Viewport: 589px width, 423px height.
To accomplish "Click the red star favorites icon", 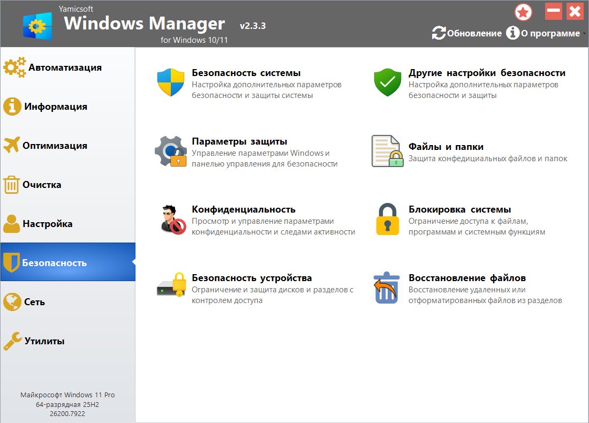I will click(523, 12).
